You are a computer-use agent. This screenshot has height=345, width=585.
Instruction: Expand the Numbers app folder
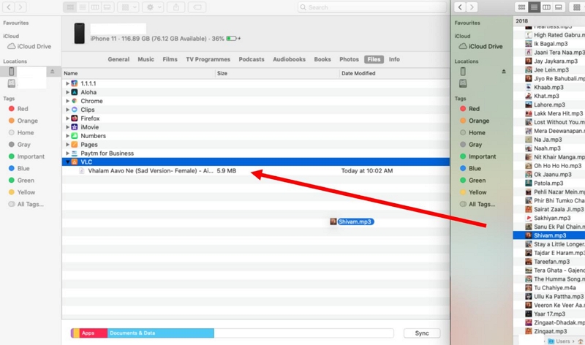point(67,136)
